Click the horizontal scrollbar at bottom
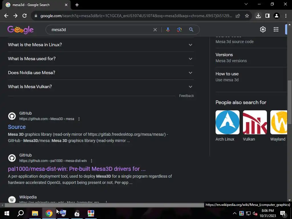 click(x=104, y=205)
